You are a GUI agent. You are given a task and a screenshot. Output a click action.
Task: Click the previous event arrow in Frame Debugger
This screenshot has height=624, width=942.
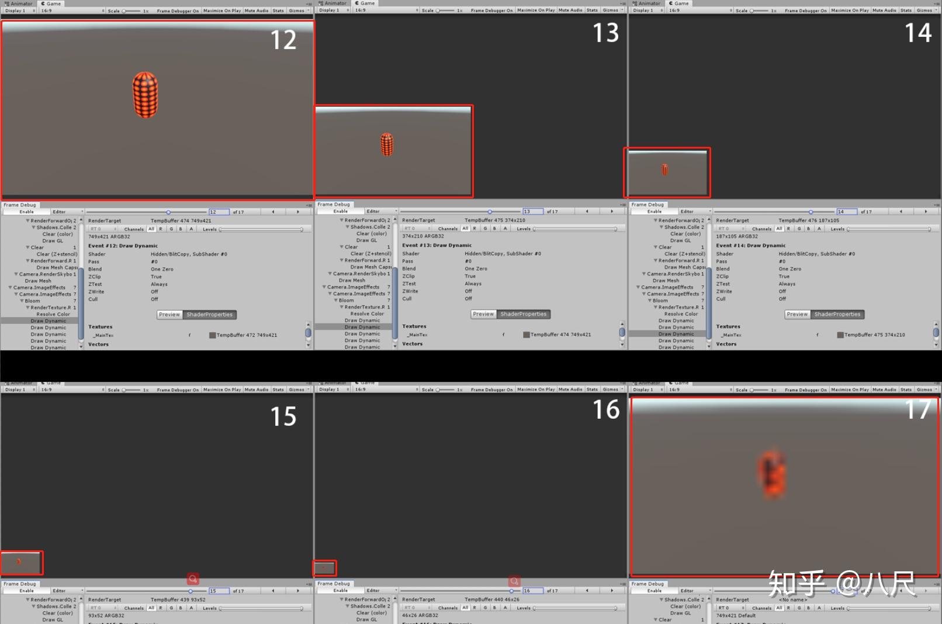click(272, 212)
